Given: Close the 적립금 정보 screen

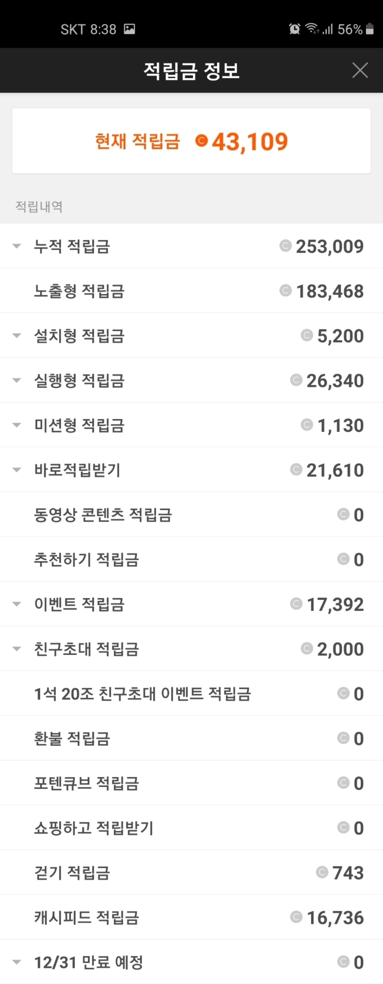Looking at the screenshot, I should (359, 70).
